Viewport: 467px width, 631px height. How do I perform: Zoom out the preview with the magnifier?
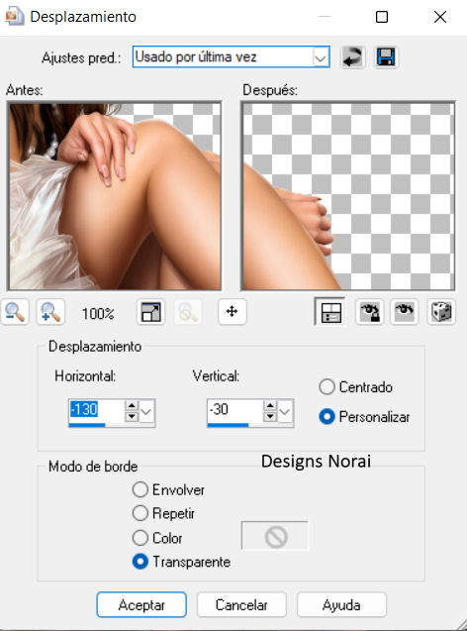(15, 312)
